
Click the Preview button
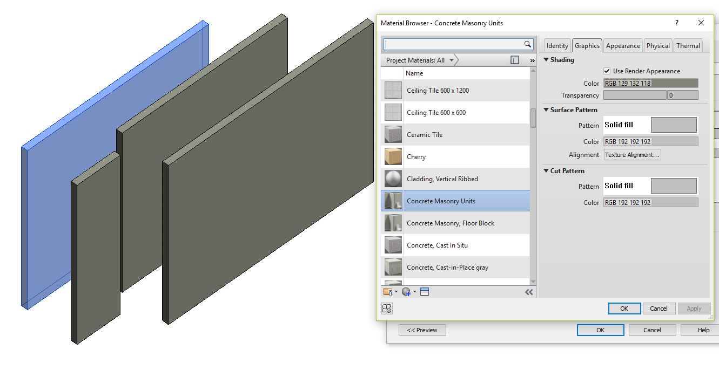coord(422,330)
